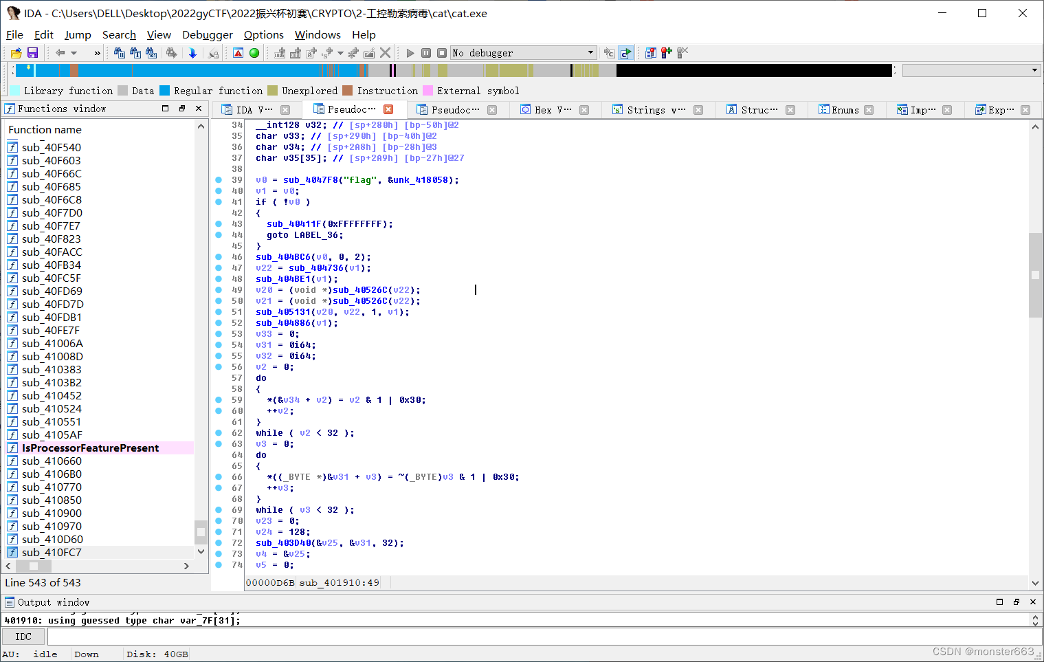This screenshot has width=1044, height=662.
Task: Click the convert to code icon
Action: pos(280,53)
